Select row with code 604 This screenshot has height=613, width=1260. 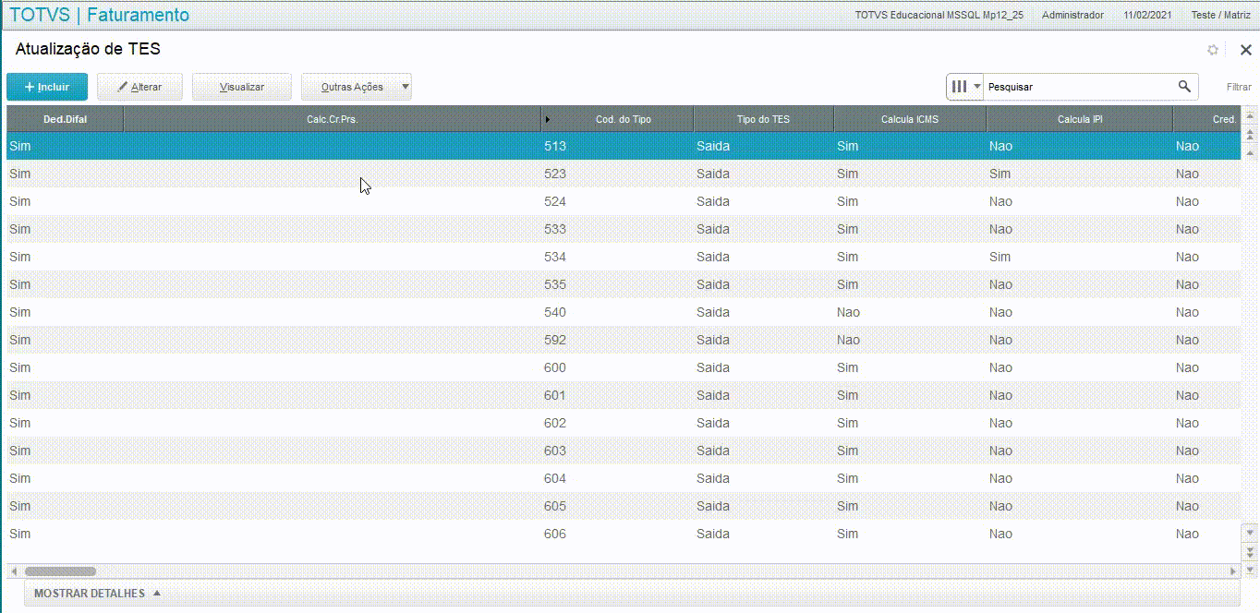[624, 478]
